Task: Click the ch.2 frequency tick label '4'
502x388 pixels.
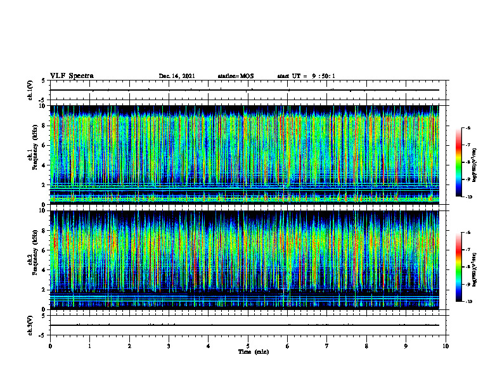Action: (x=44, y=270)
